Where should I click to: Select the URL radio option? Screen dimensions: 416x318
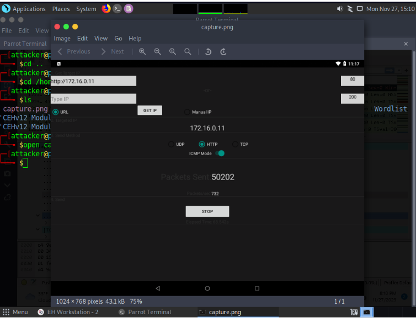click(56, 112)
